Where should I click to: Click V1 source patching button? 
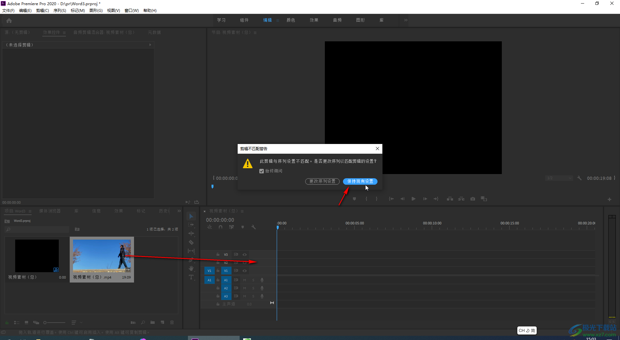coord(209,271)
